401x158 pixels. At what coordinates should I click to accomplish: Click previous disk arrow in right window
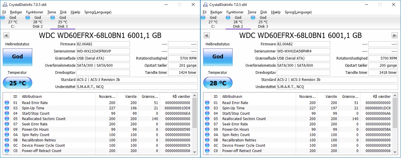pos(207,36)
